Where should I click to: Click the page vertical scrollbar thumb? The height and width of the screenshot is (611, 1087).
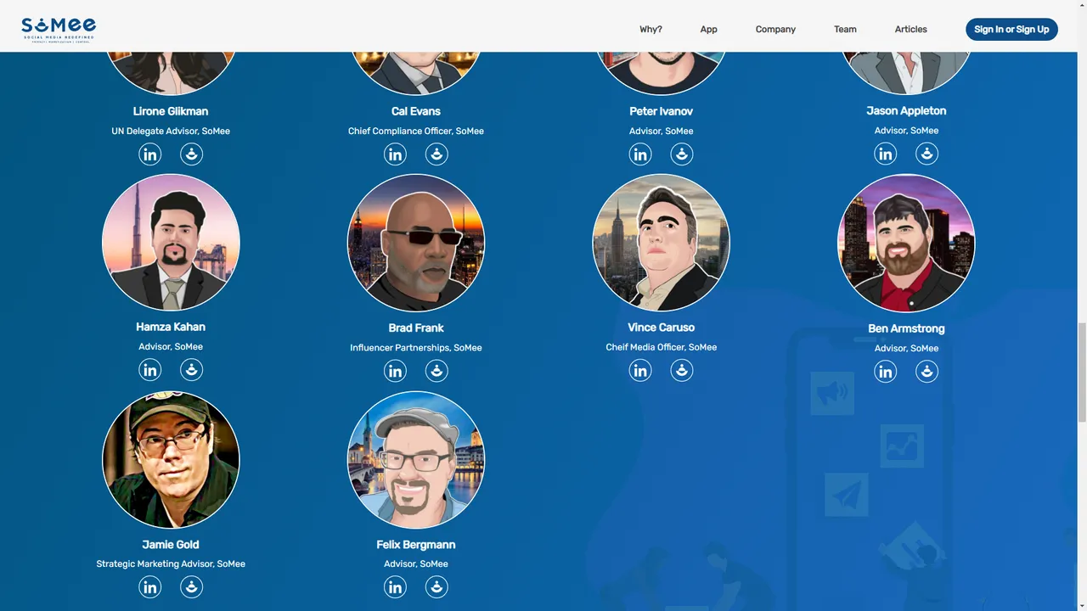tap(1081, 371)
